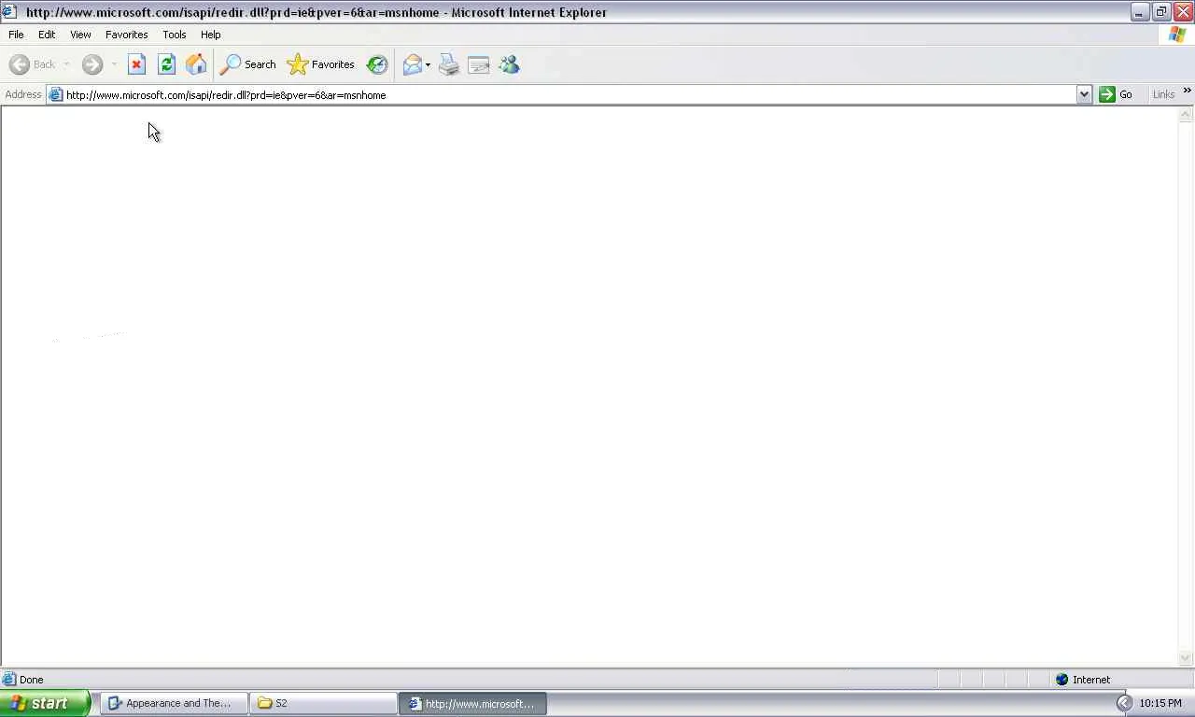The width and height of the screenshot is (1195, 717).
Task: Click the Go button
Action: click(1117, 94)
